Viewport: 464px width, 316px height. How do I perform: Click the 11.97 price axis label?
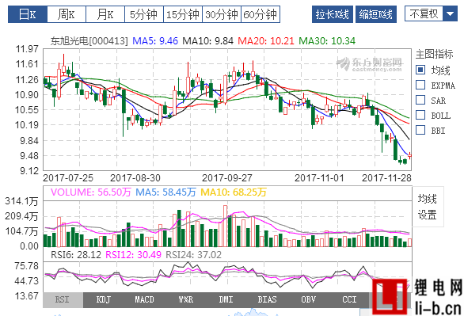point(27,49)
